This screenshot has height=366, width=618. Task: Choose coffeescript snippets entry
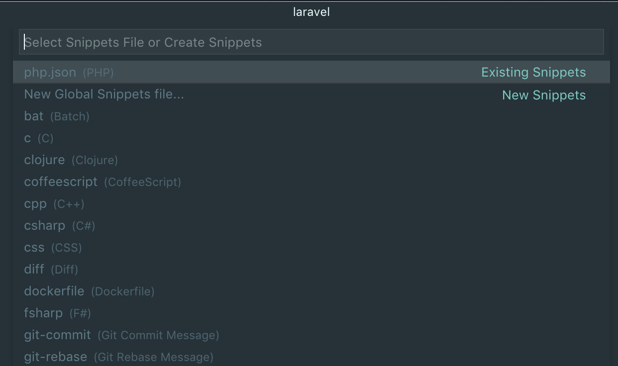(103, 182)
